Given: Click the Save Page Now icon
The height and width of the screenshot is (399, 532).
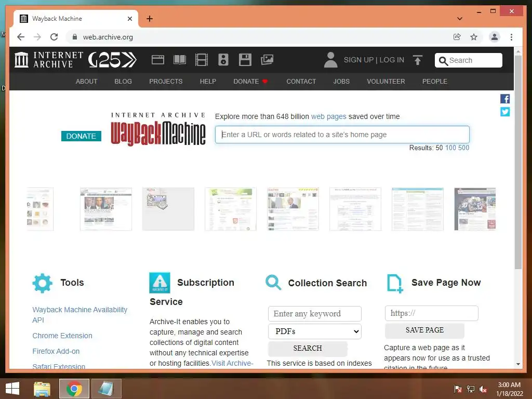Looking at the screenshot, I should coord(395,283).
